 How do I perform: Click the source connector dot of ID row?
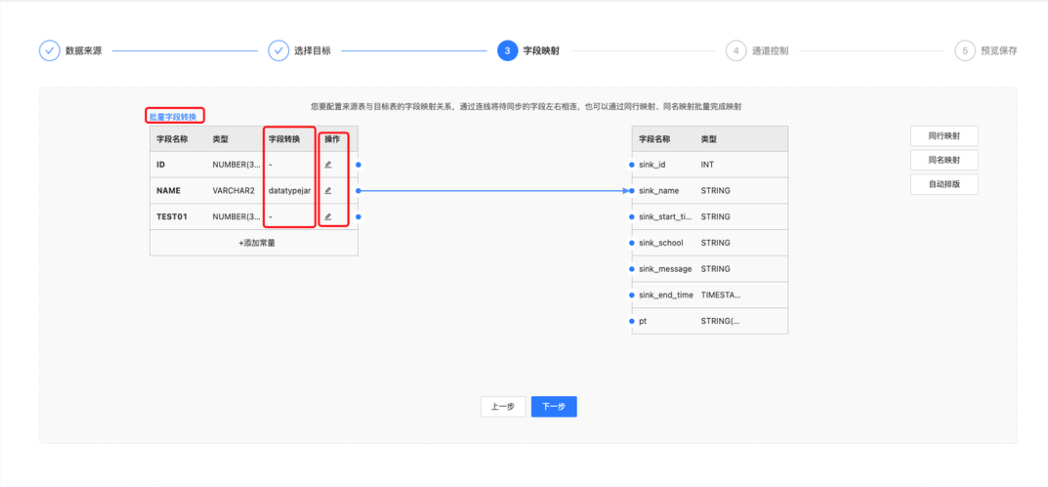(x=359, y=165)
